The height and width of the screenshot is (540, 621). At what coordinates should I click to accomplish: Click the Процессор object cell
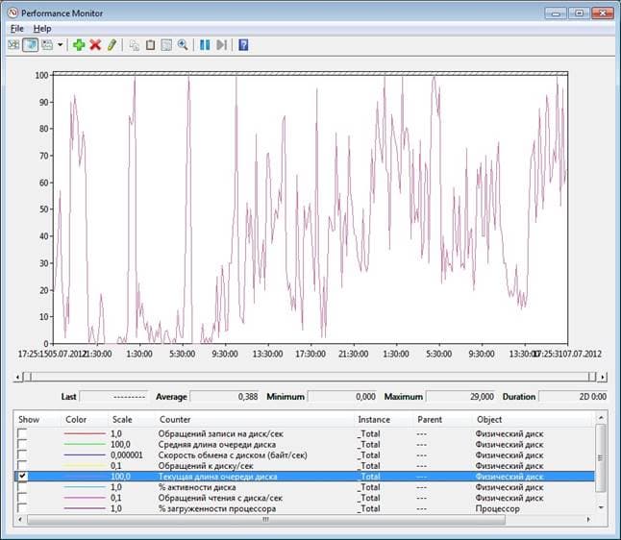tap(497, 508)
